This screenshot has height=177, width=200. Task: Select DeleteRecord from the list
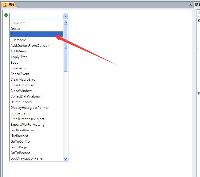pos(36,102)
